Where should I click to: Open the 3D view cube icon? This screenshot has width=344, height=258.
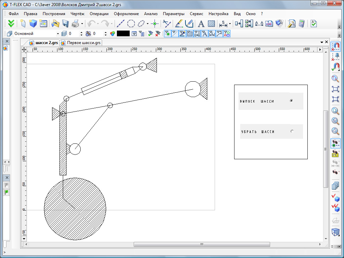point(335,232)
